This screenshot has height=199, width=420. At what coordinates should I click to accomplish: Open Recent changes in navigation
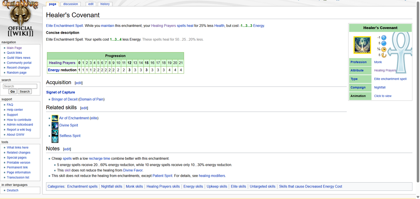(18, 68)
